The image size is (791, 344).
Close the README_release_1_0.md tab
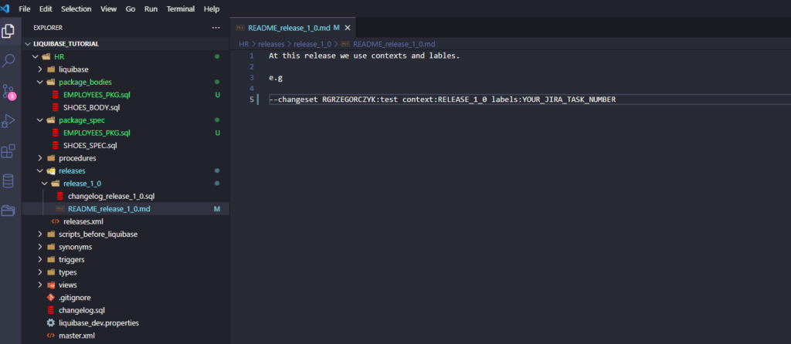[347, 28]
